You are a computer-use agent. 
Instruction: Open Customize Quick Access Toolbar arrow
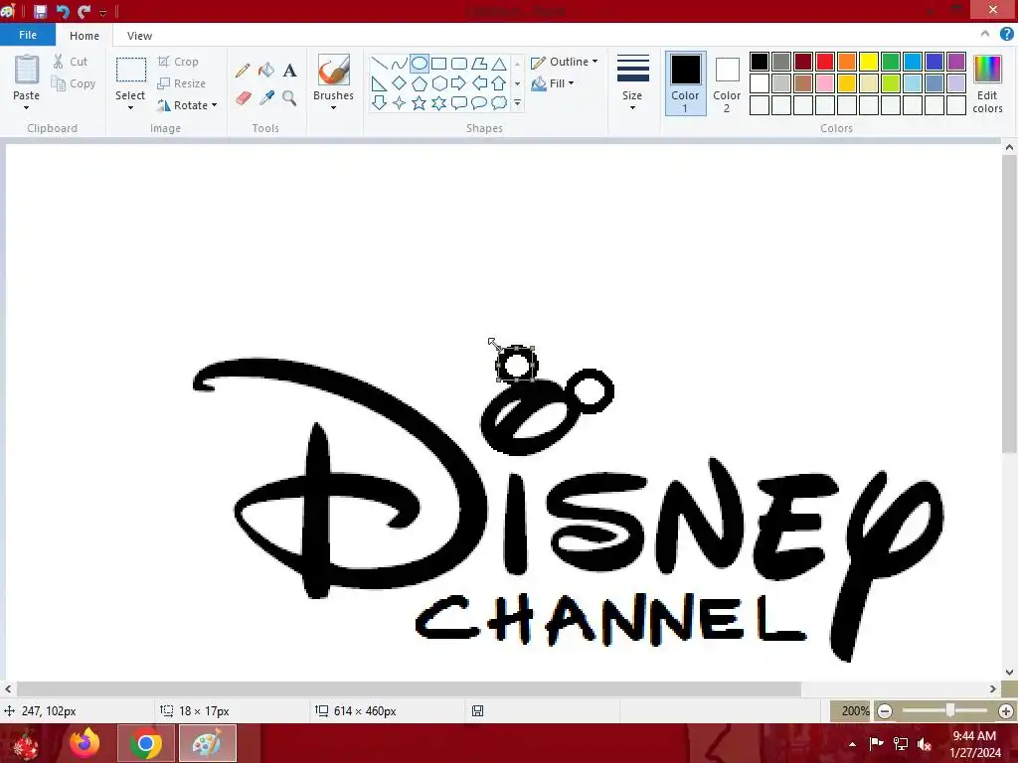click(x=102, y=12)
